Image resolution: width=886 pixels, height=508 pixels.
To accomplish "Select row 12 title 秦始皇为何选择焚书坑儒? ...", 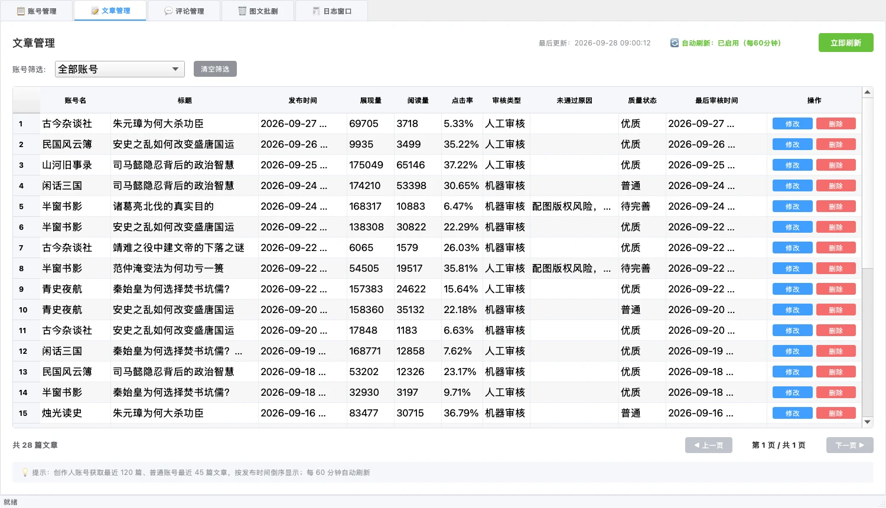I will point(185,351).
